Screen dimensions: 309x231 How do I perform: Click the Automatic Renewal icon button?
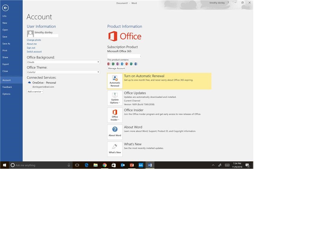coord(115,81)
